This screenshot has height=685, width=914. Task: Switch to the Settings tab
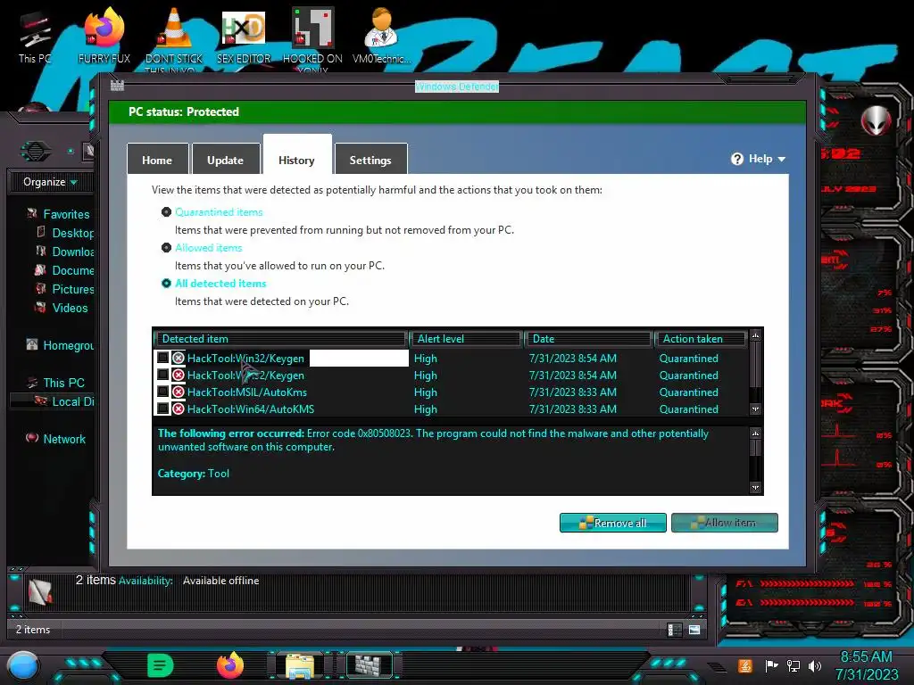370,160
